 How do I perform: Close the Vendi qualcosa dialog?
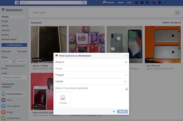click(126, 56)
